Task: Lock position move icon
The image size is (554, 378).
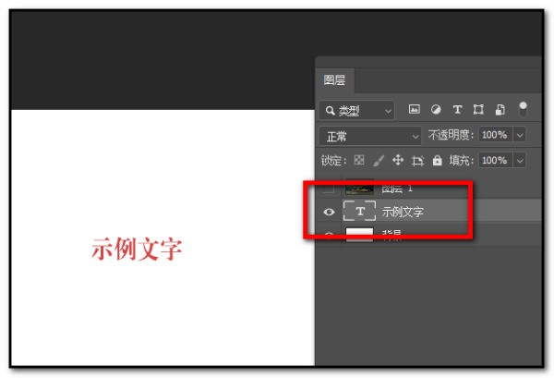Action: click(x=398, y=160)
